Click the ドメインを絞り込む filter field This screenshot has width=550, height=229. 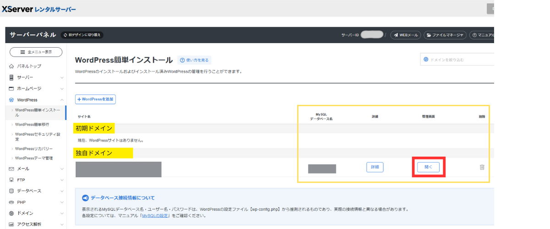(458, 60)
